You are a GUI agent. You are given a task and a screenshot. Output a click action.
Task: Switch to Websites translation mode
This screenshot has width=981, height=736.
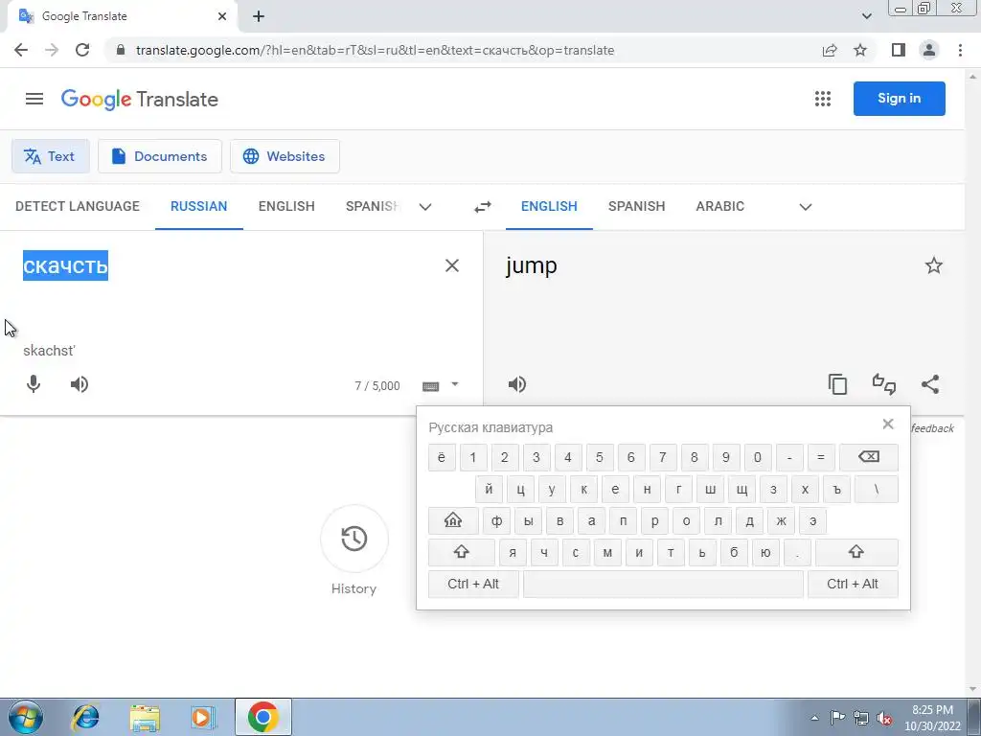click(285, 156)
